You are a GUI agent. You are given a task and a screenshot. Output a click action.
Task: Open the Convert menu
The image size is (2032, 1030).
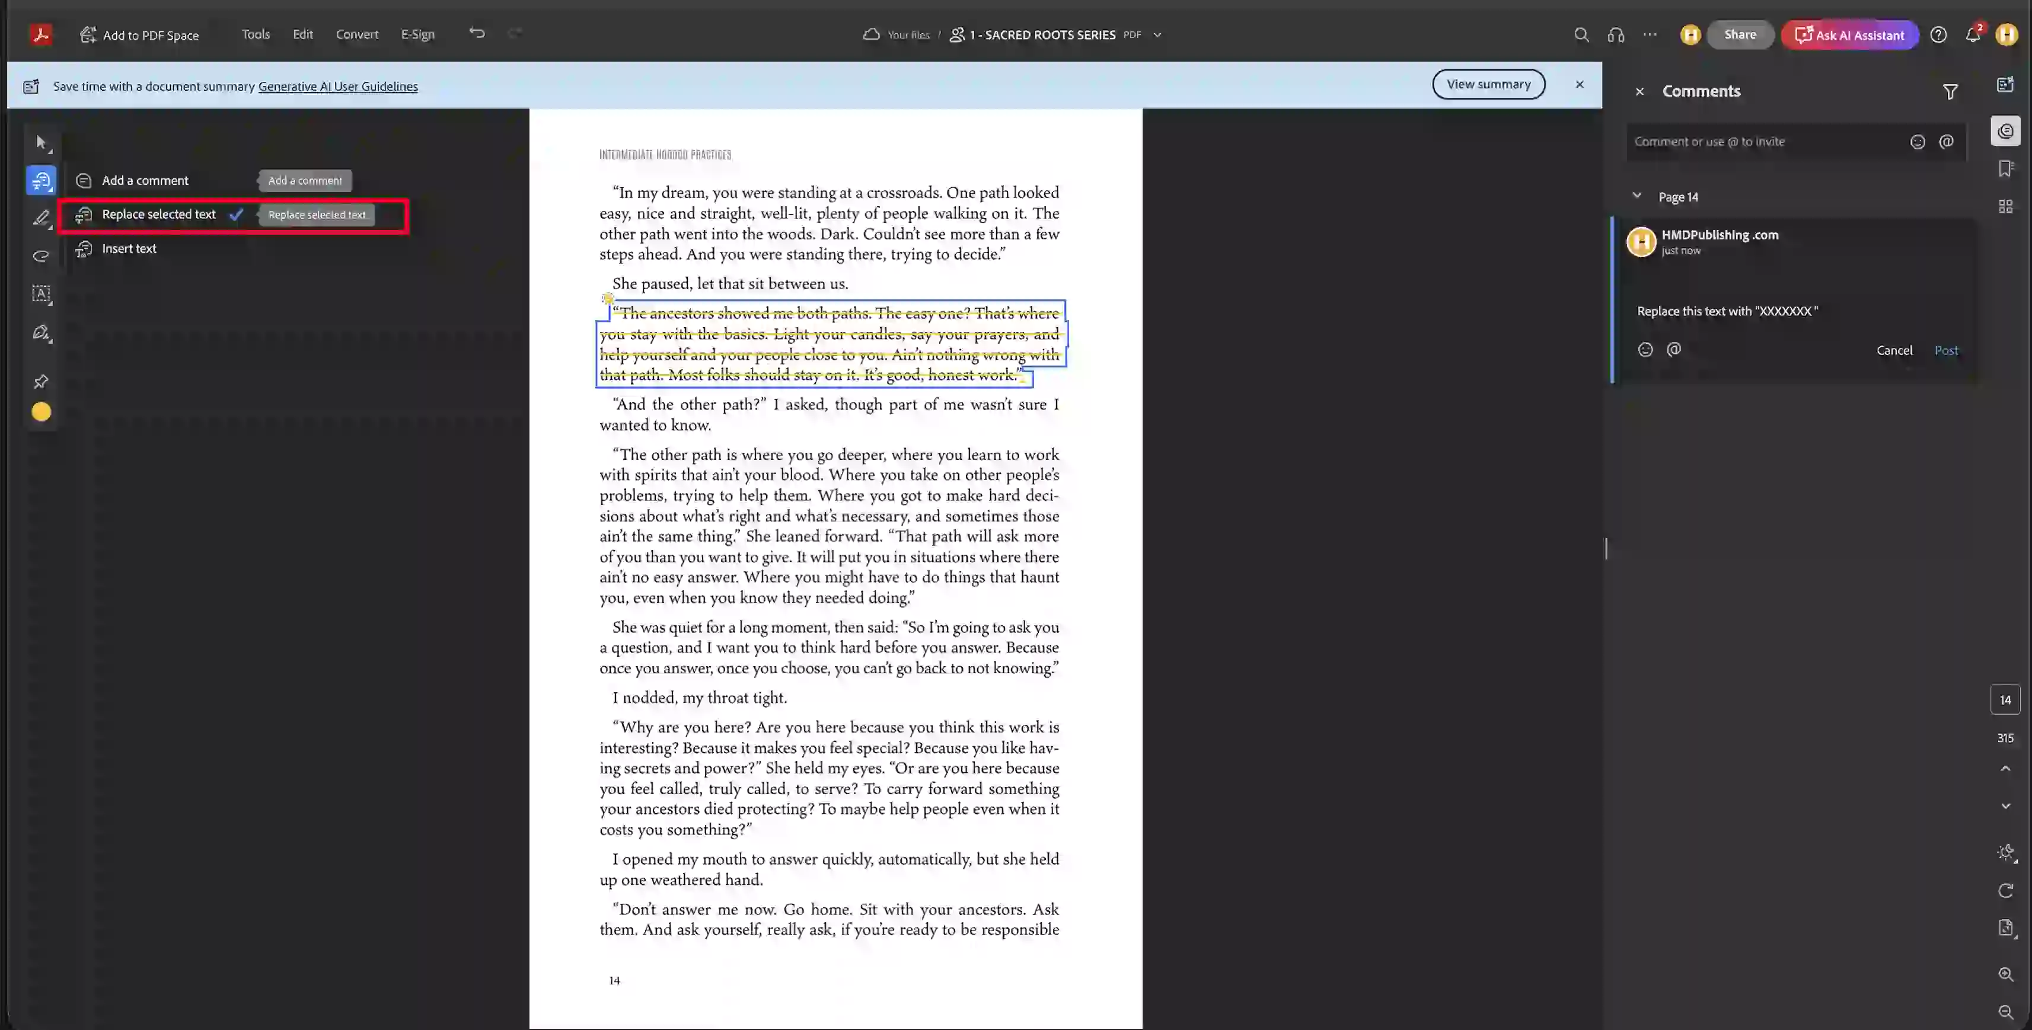pyautogui.click(x=356, y=34)
